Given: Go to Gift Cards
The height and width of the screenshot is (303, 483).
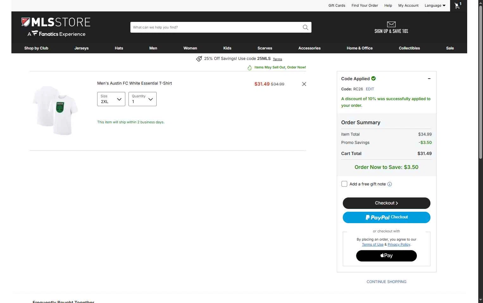Looking at the screenshot, I should (x=337, y=5).
